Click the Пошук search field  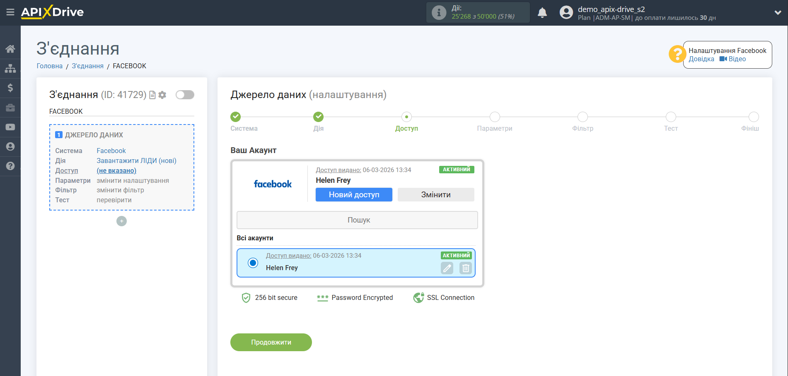pos(357,220)
